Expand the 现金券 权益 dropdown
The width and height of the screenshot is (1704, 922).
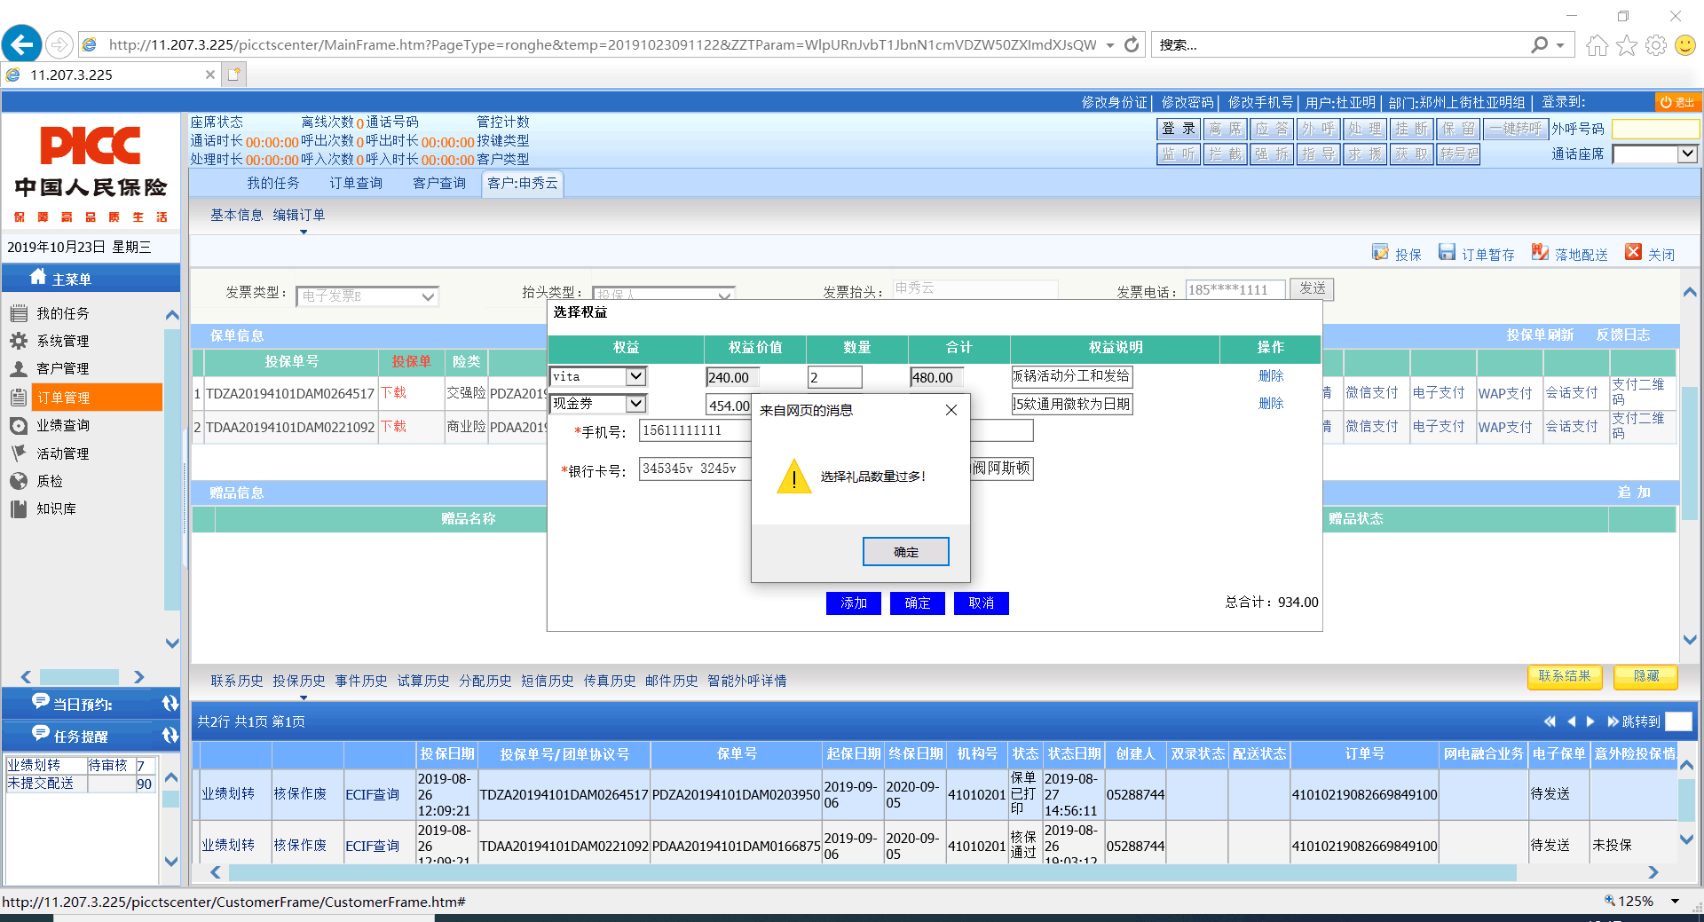pos(635,404)
